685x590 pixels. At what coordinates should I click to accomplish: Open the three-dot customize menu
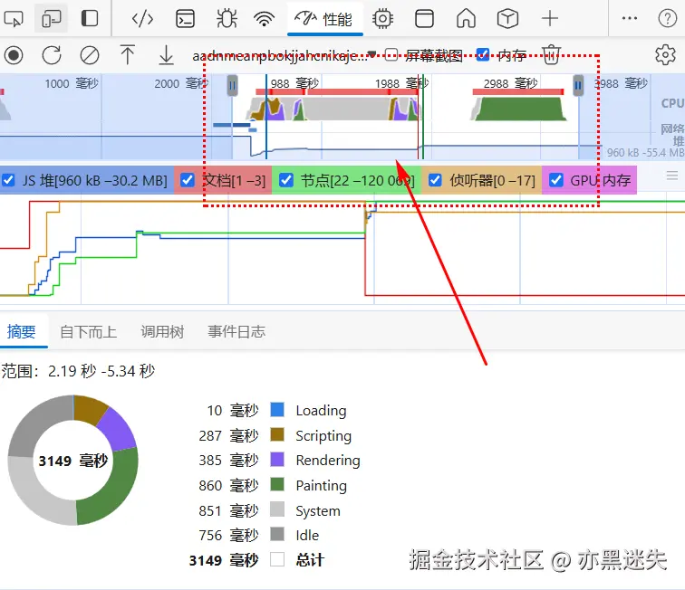[x=630, y=18]
